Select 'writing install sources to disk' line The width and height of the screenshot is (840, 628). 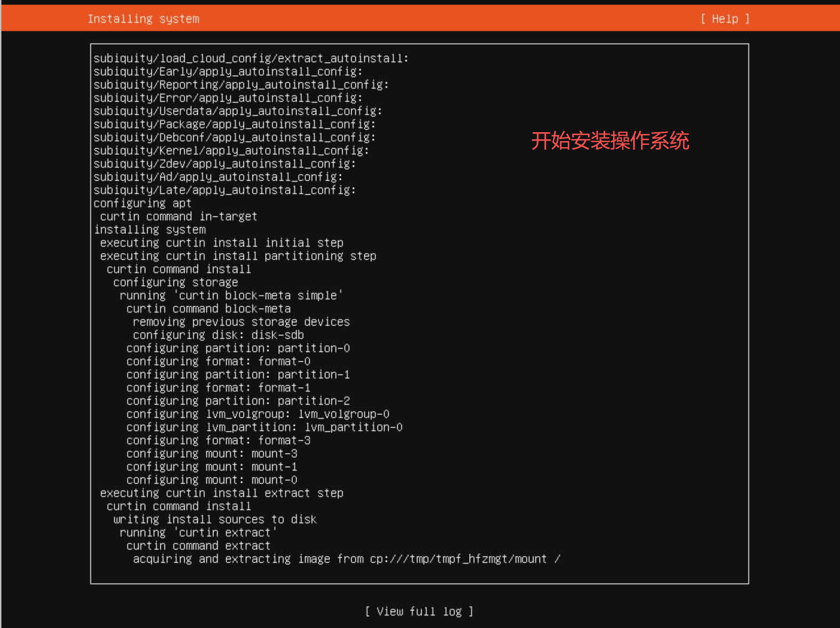click(215, 519)
